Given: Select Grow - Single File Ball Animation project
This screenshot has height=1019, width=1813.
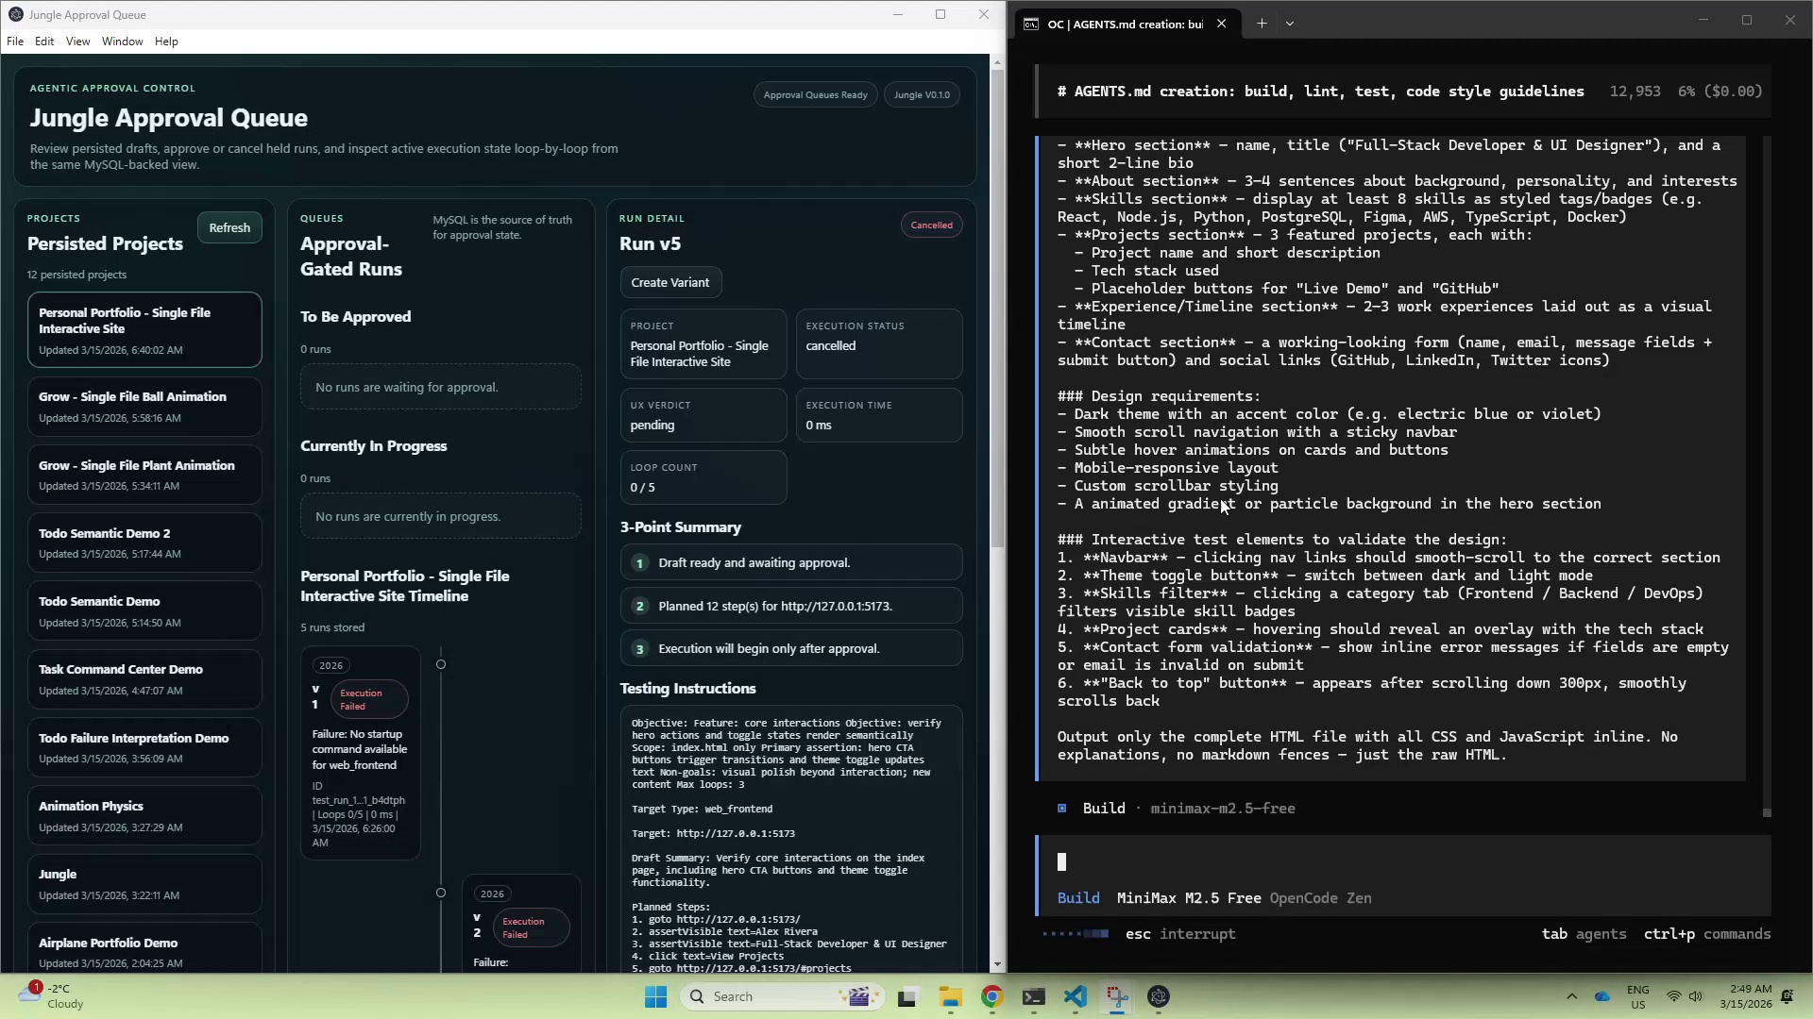Looking at the screenshot, I should pos(144,407).
